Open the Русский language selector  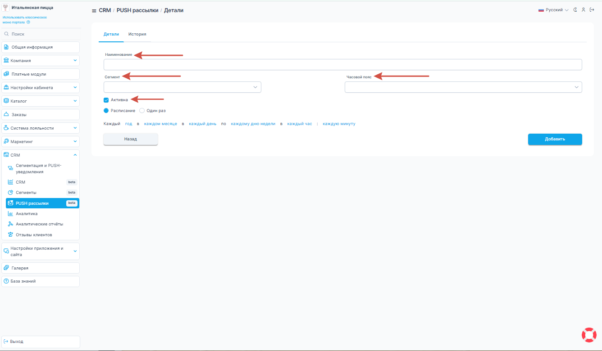(553, 10)
